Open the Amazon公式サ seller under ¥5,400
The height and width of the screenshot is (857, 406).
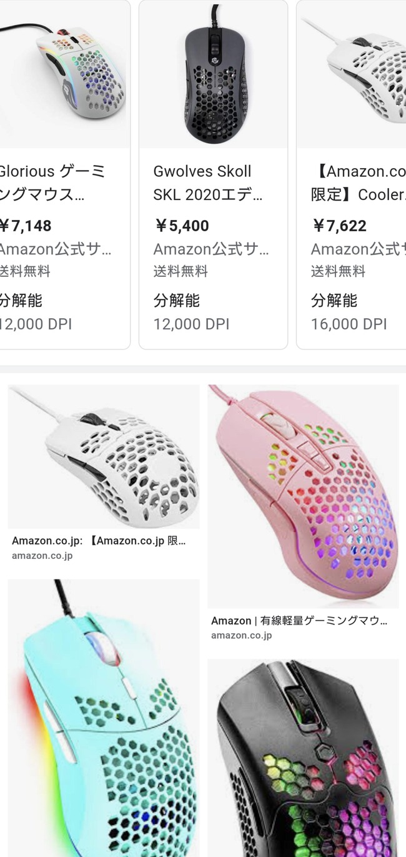tap(210, 249)
